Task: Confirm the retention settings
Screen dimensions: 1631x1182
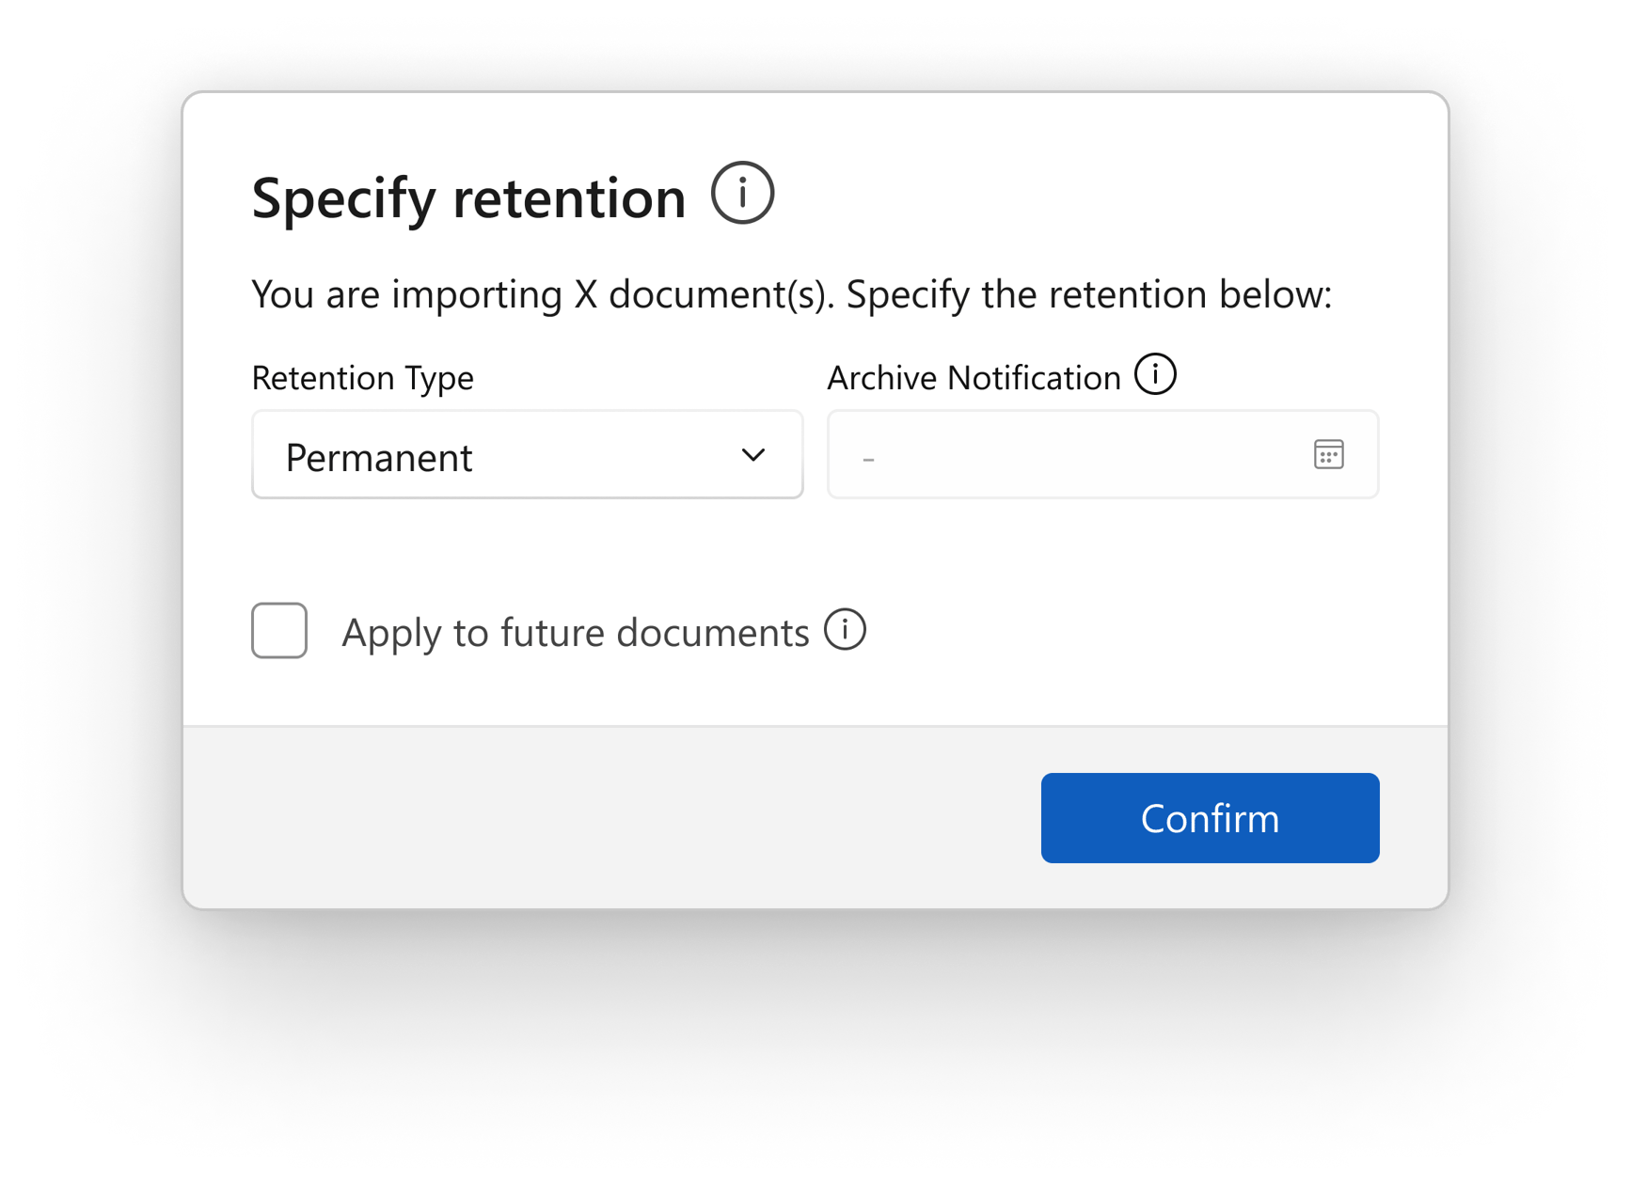Action: coord(1210,818)
